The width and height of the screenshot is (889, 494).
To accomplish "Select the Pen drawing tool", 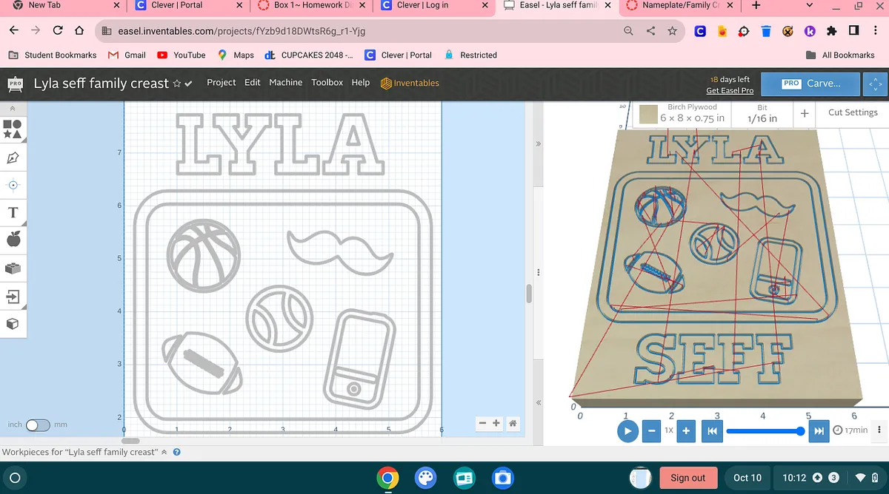I will [13, 158].
